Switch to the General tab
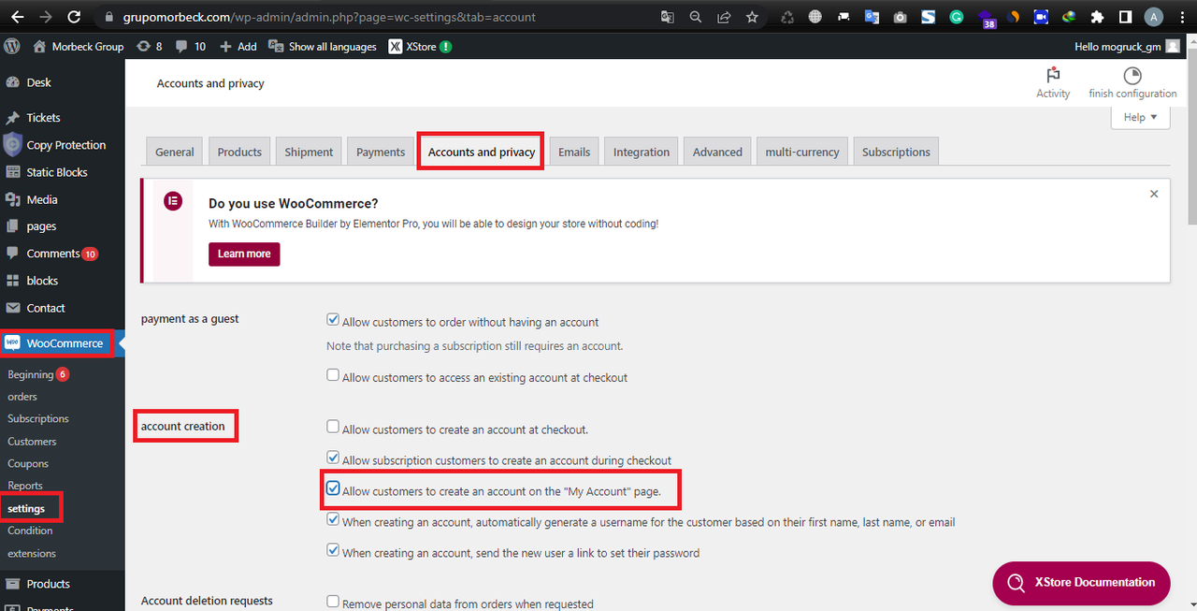 [175, 152]
